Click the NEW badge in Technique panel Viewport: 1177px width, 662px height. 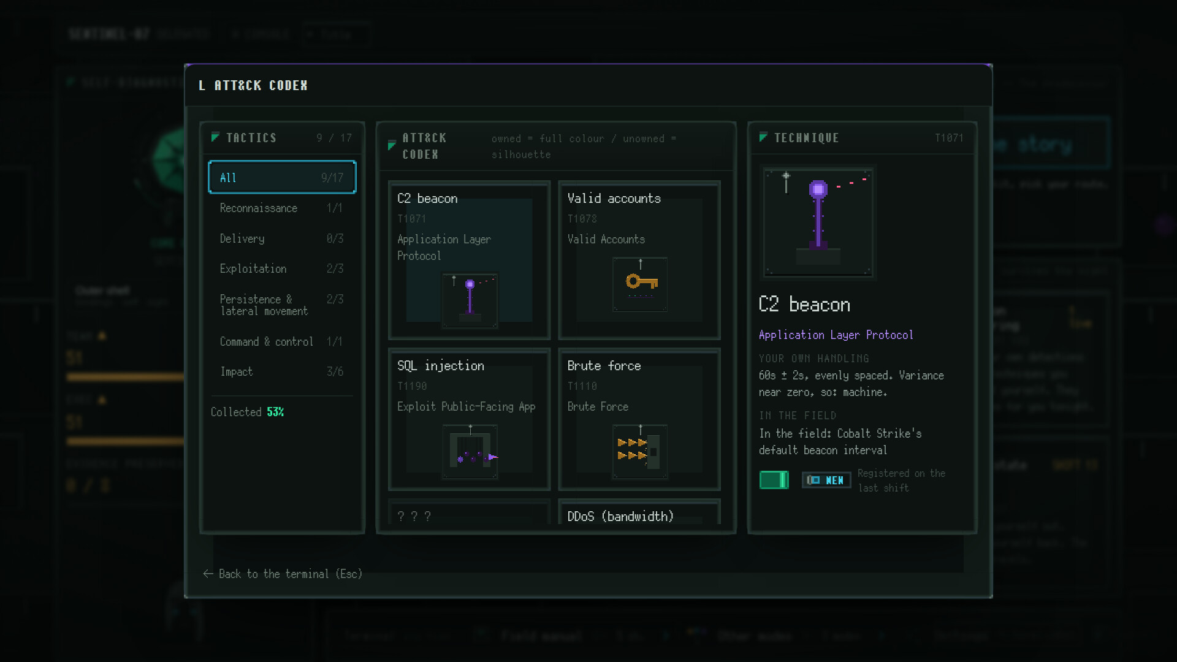click(x=826, y=480)
